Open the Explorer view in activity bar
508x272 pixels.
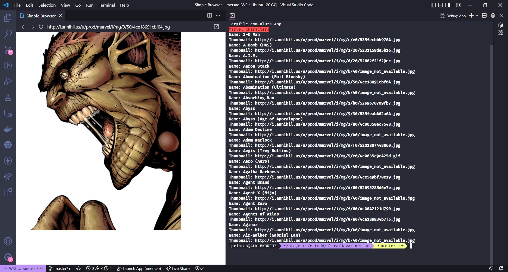click(8, 18)
